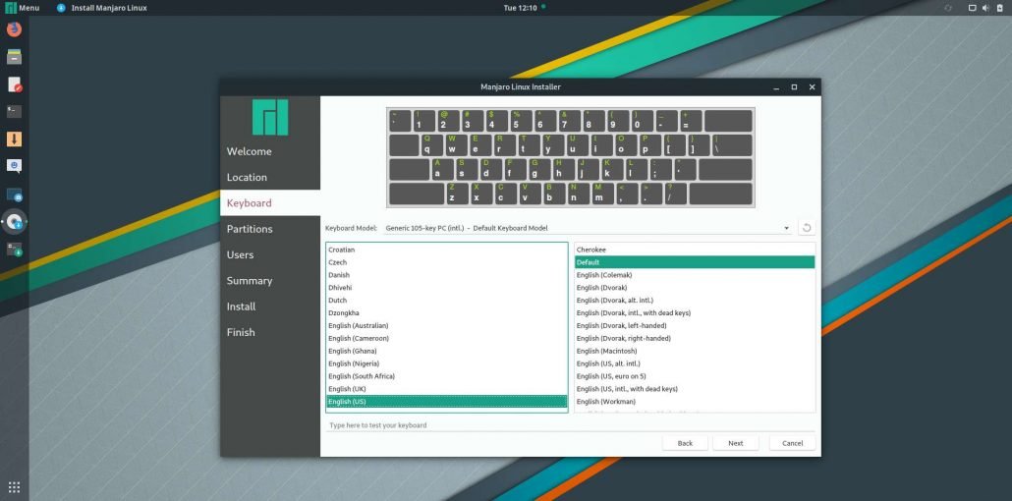Pick English (Dvorak, right-handed) variant
Image resolution: width=1012 pixels, height=501 pixels.
[695, 338]
